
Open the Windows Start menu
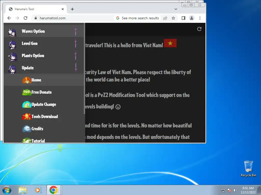pyautogui.click(x=7, y=190)
